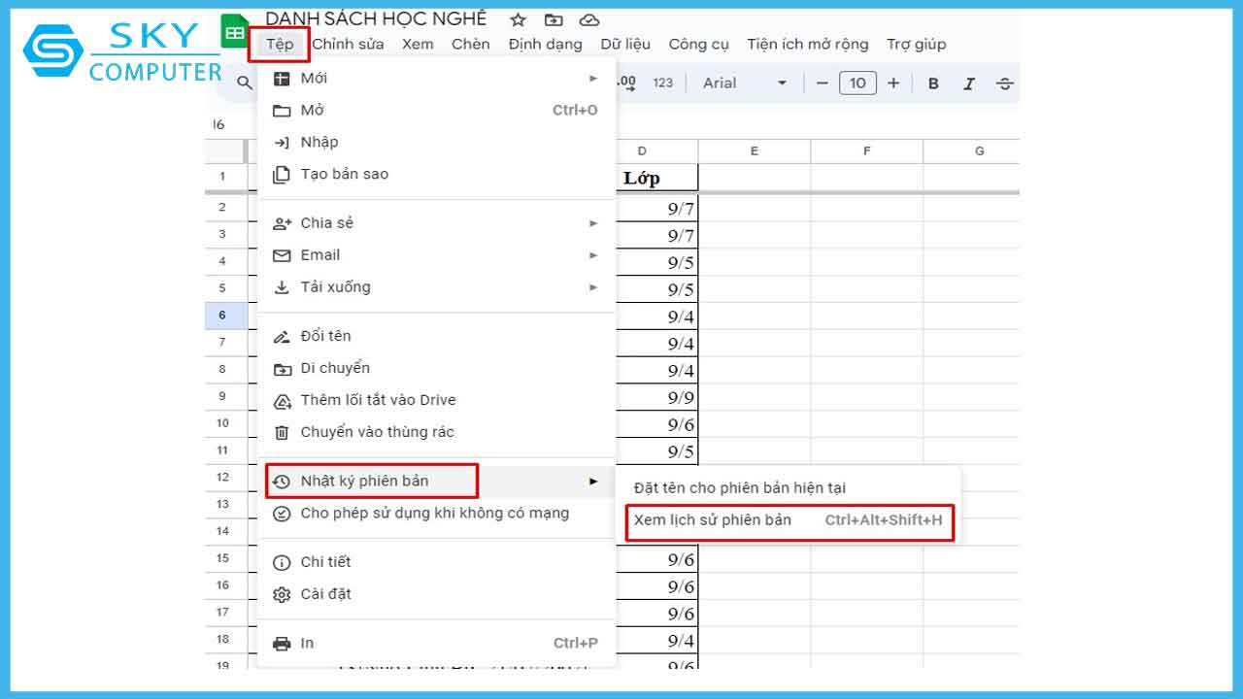Select Xem lịch sử phiên bản

789,519
